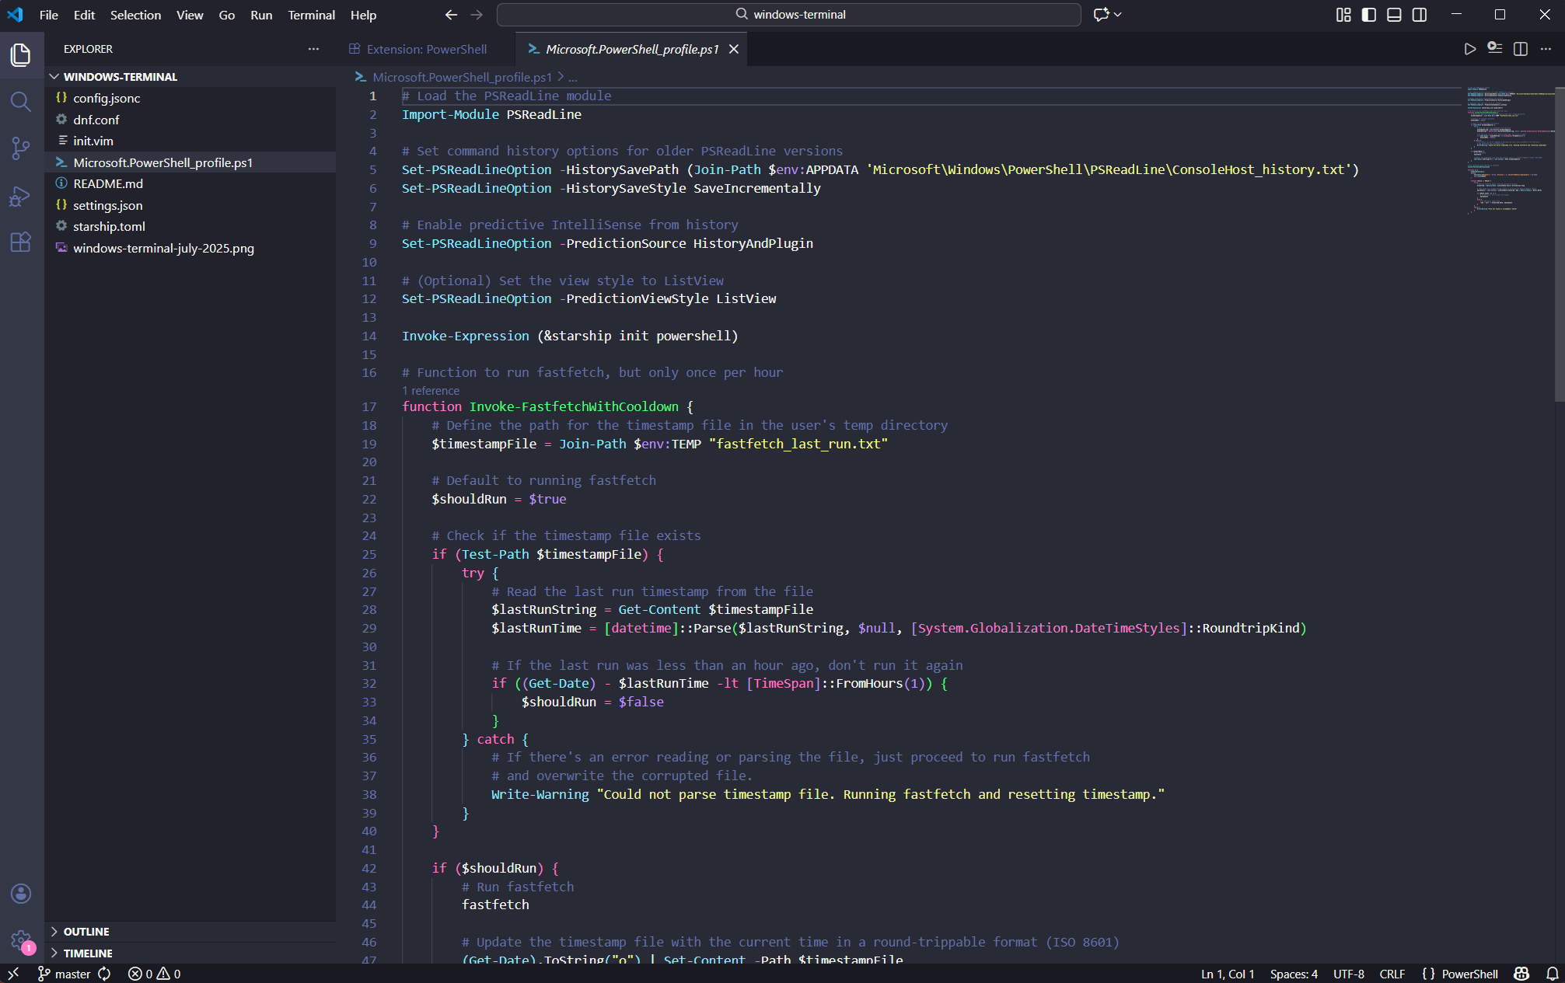Toggle the primary side bar visibility

[x=1368, y=14]
